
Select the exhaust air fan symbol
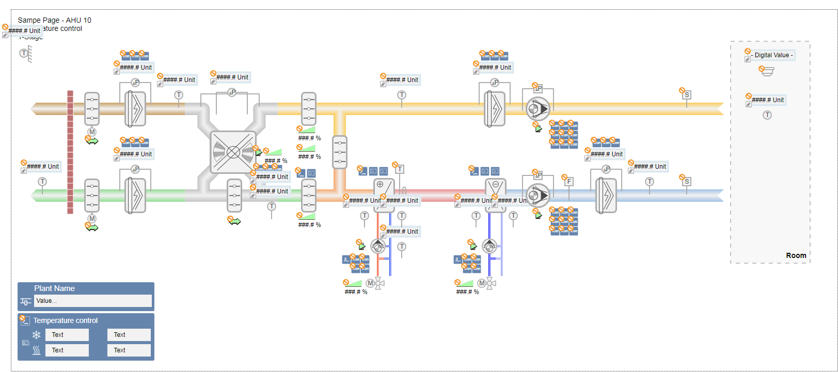[537, 109]
